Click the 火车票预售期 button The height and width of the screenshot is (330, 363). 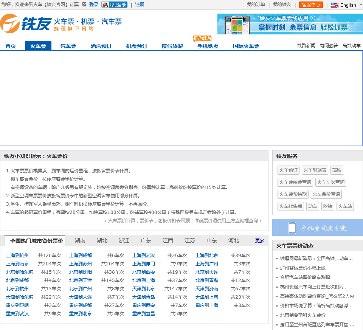[293, 194]
